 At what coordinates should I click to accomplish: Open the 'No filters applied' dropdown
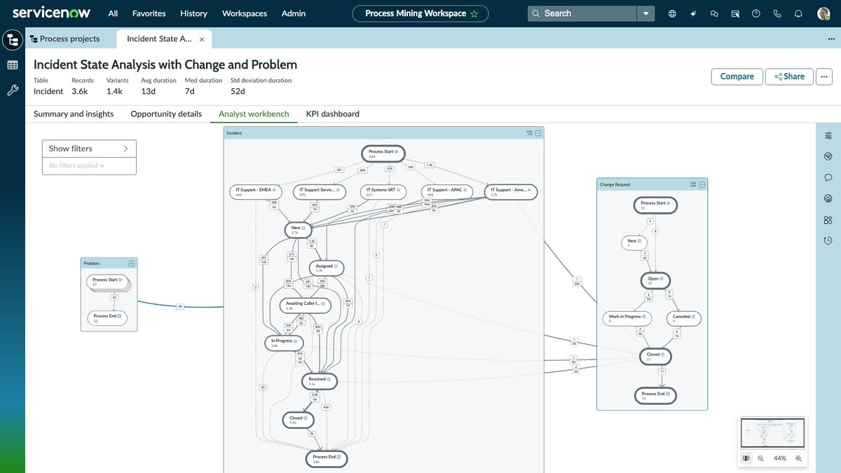[77, 166]
